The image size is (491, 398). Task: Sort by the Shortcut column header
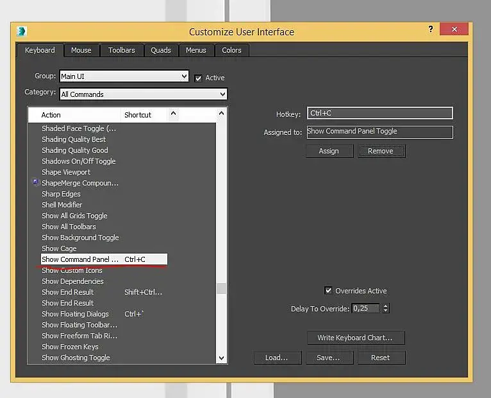click(x=144, y=115)
